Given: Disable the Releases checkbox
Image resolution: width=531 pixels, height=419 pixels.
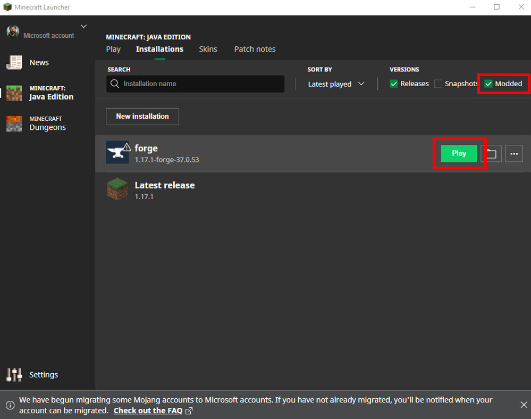Looking at the screenshot, I should pos(394,84).
